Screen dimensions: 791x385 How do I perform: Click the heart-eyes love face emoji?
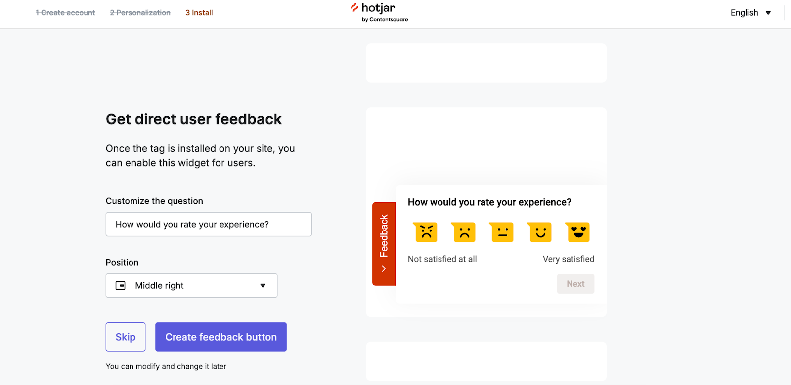click(578, 232)
